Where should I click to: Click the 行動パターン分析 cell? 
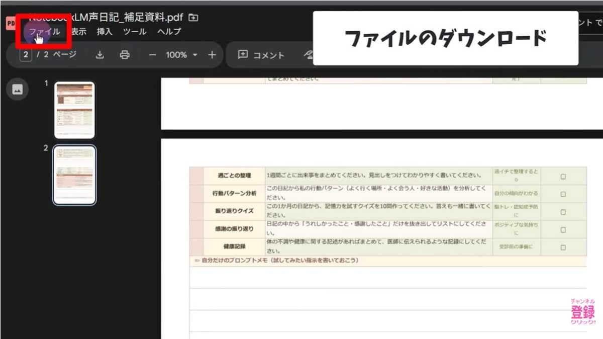[234, 194]
